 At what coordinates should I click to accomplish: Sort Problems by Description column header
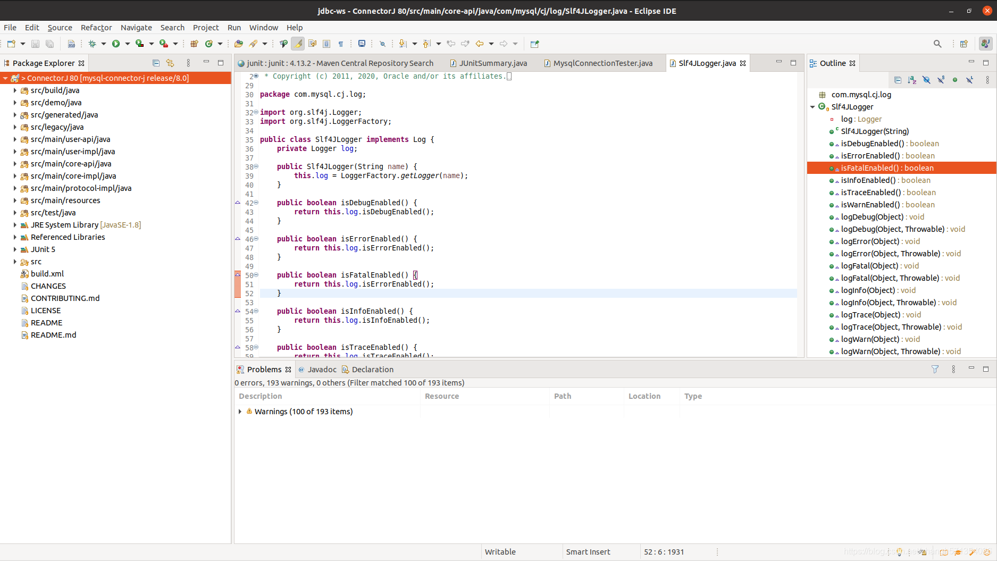click(x=327, y=396)
